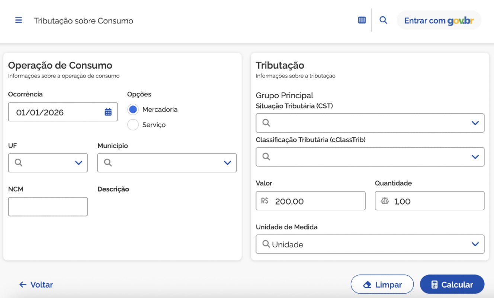The width and height of the screenshot is (494, 298).
Task: Click the Limpar button
Action: (382, 285)
